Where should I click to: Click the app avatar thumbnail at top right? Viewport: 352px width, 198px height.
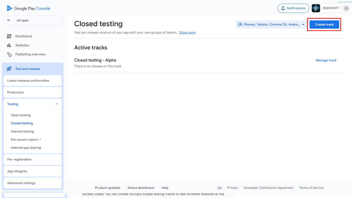coord(316,8)
